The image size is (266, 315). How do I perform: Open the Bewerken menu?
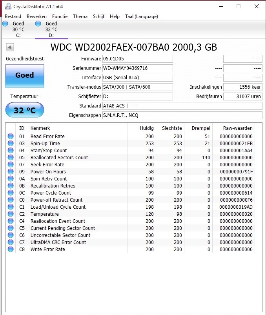point(36,16)
